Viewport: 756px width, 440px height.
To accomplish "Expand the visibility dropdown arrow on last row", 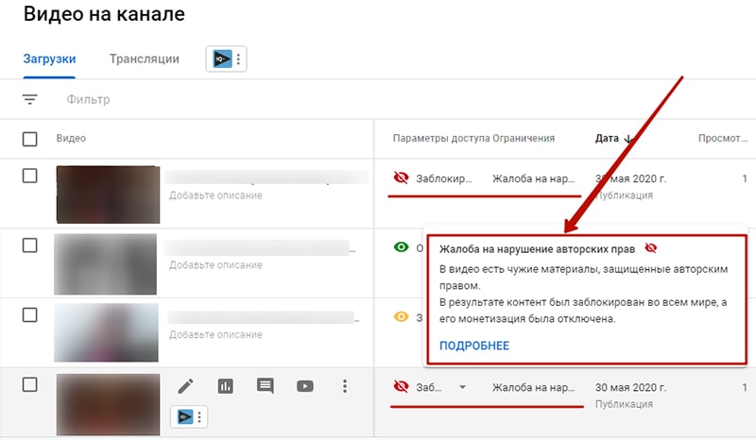I will pos(462,386).
